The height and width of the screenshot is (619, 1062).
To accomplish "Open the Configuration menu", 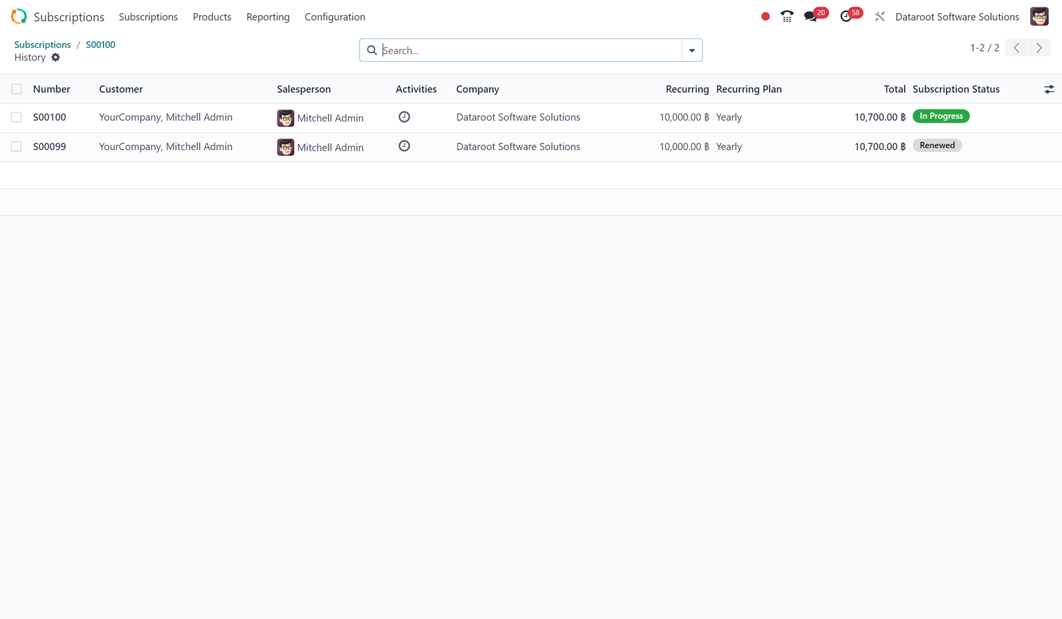I will click(x=335, y=17).
